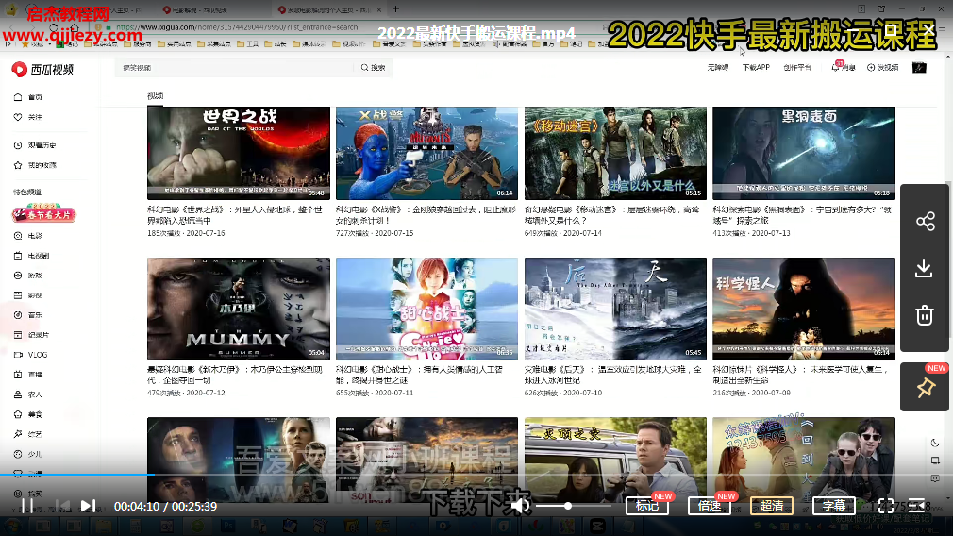
Task: Select the 综艺 variety channel
Action: (28, 434)
